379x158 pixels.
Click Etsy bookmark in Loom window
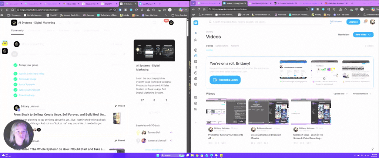[327, 15]
